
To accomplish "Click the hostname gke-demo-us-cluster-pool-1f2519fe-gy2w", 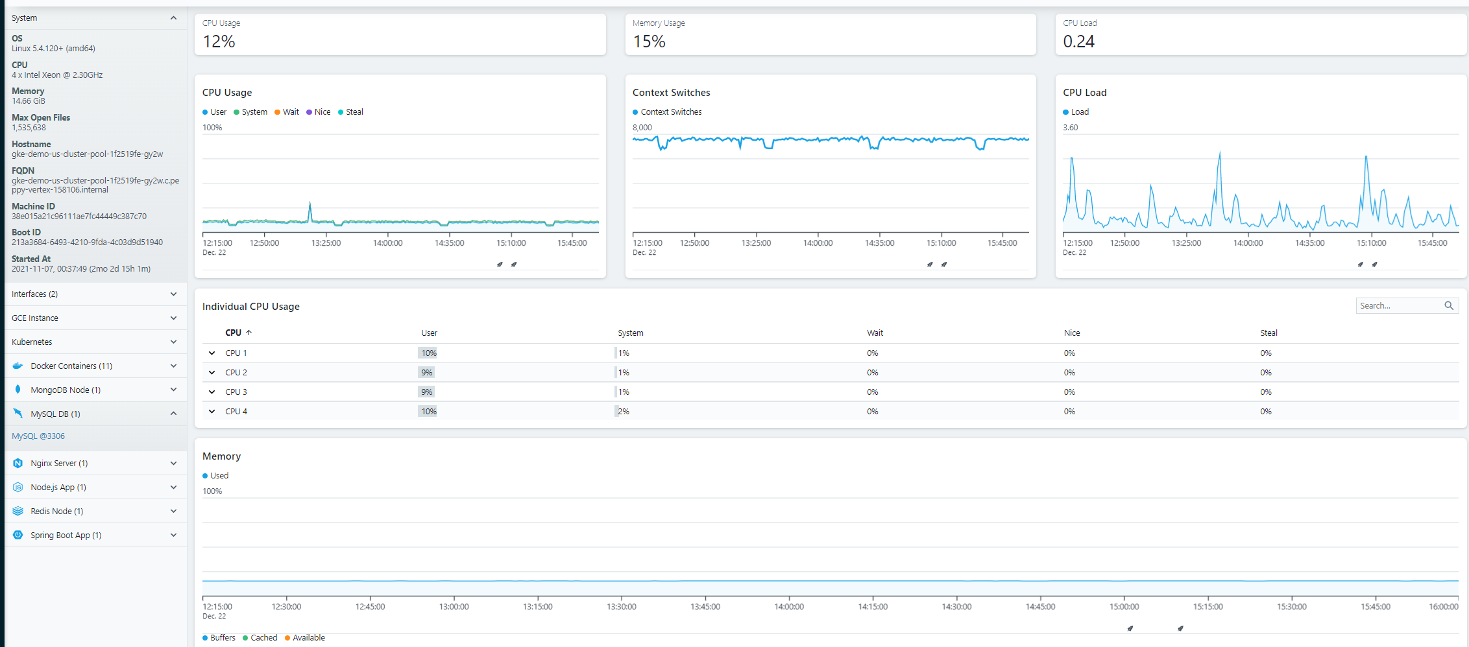I will coord(87,154).
